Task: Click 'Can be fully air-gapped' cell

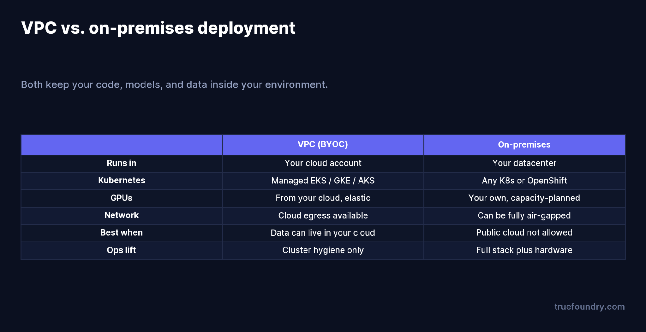Action: point(524,216)
